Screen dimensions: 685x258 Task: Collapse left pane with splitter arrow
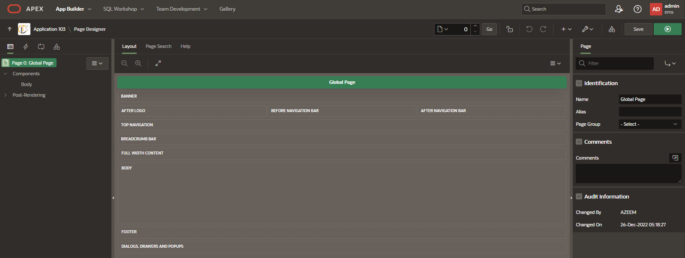113,198
